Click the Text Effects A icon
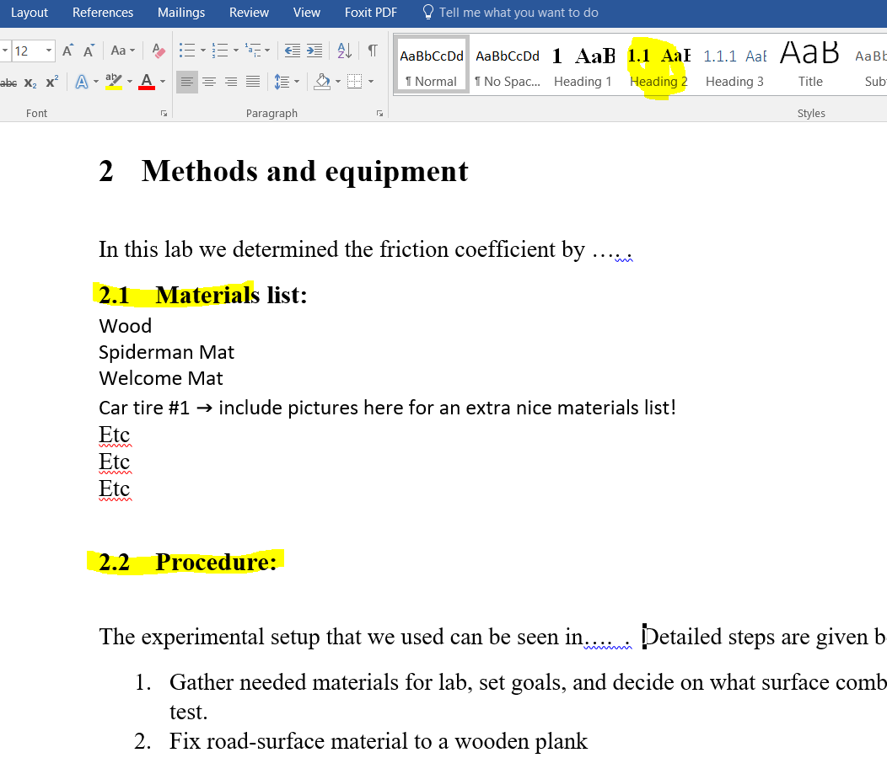Screen dimensions: 887x758 pos(82,83)
